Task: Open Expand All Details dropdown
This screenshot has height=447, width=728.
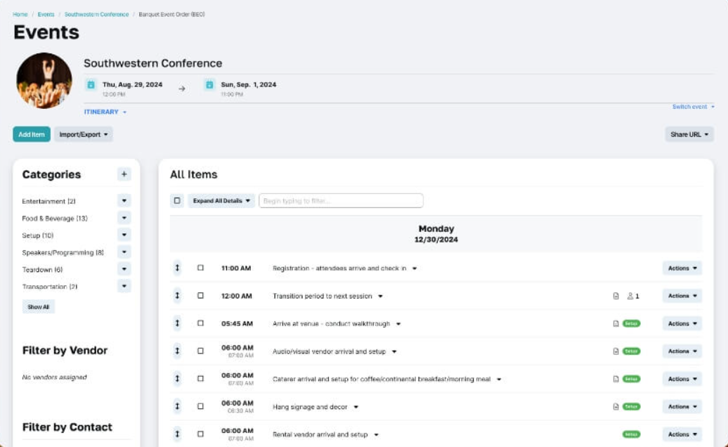Action: (221, 200)
